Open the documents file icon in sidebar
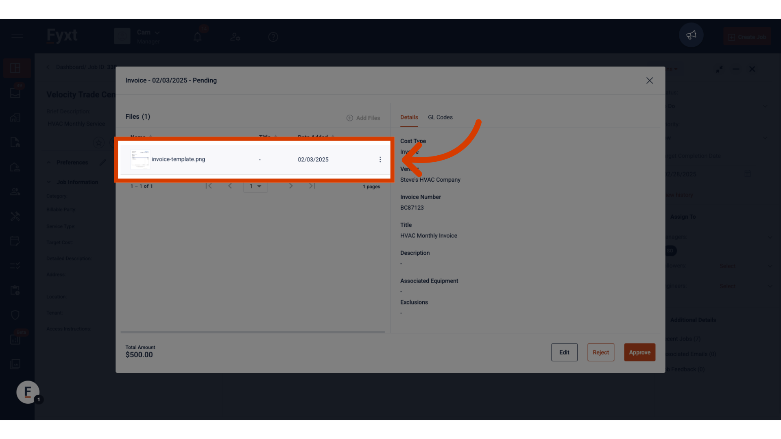The width and height of the screenshot is (781, 439). (15, 142)
